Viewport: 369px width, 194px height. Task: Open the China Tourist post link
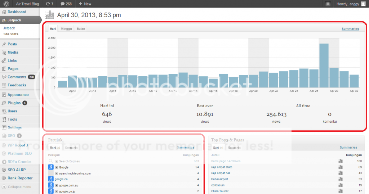pyautogui.click(x=220, y=191)
